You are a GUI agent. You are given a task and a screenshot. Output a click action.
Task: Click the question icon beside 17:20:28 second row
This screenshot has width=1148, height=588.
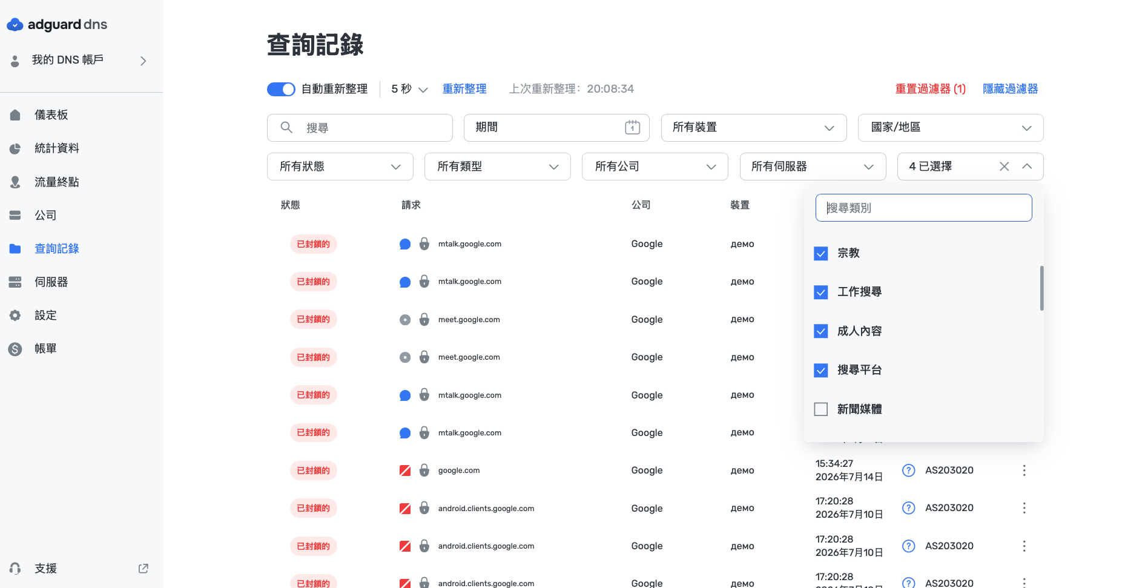click(x=908, y=546)
